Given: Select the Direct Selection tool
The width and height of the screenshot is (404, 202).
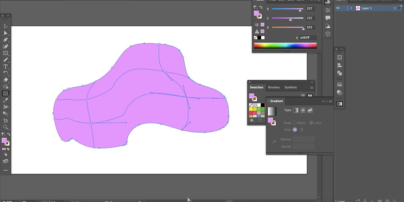Looking at the screenshot, I should pos(6,33).
